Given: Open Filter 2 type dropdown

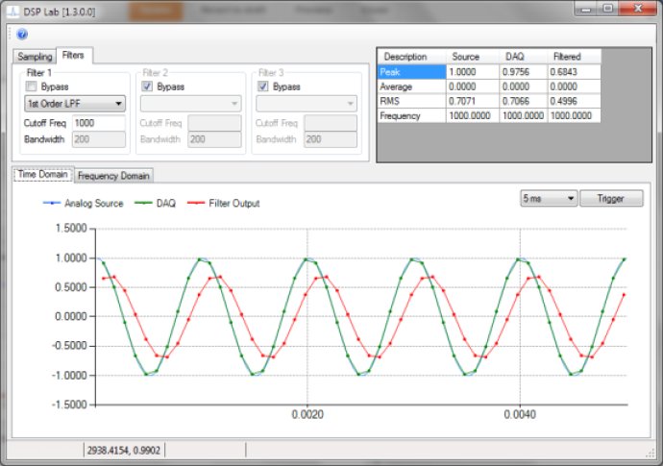Looking at the screenshot, I should click(x=190, y=103).
